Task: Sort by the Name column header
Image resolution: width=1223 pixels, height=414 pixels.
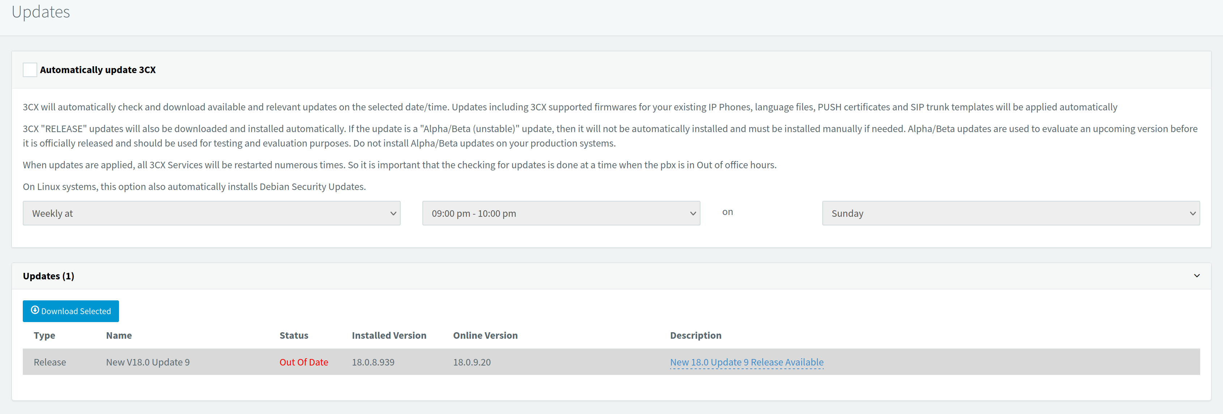Action: coord(119,335)
